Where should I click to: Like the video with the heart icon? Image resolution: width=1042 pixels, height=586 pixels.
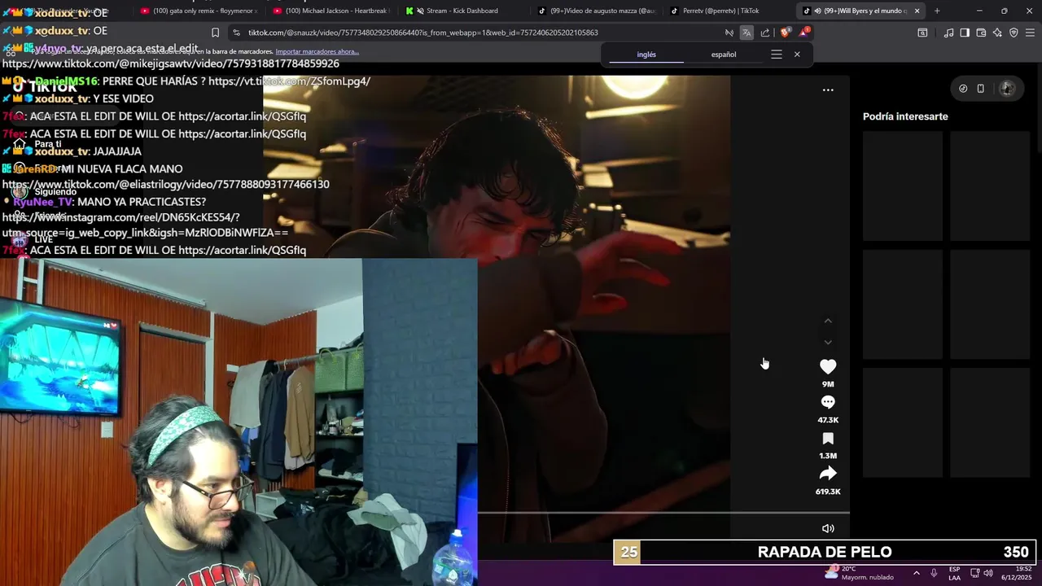828,367
